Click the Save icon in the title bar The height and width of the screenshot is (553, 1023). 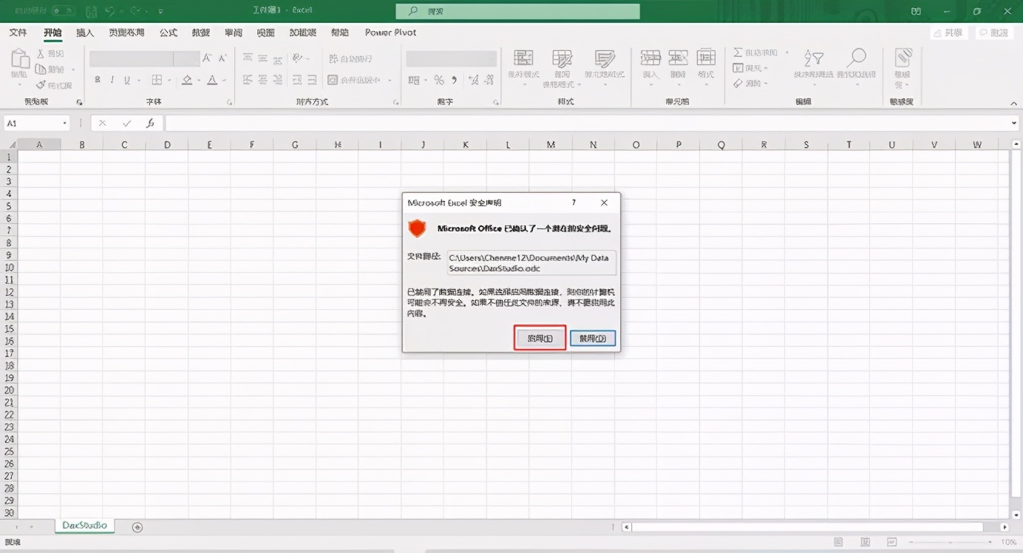90,11
